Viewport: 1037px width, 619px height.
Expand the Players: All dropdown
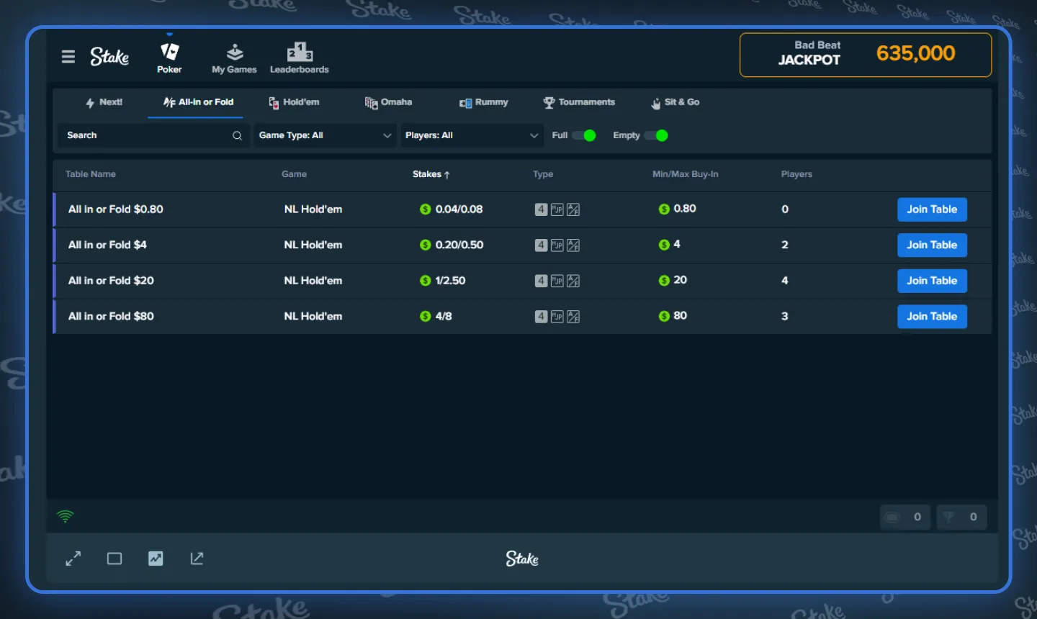click(472, 135)
